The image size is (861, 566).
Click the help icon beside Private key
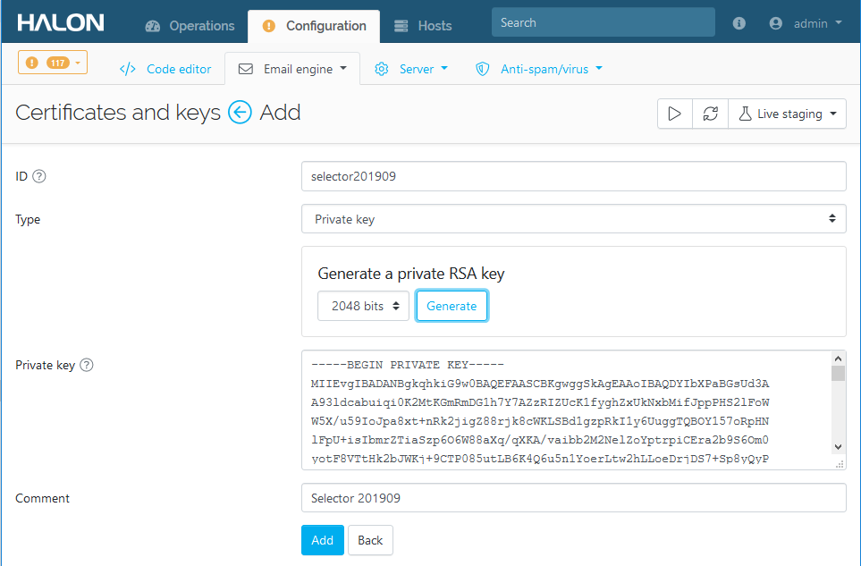pos(87,365)
